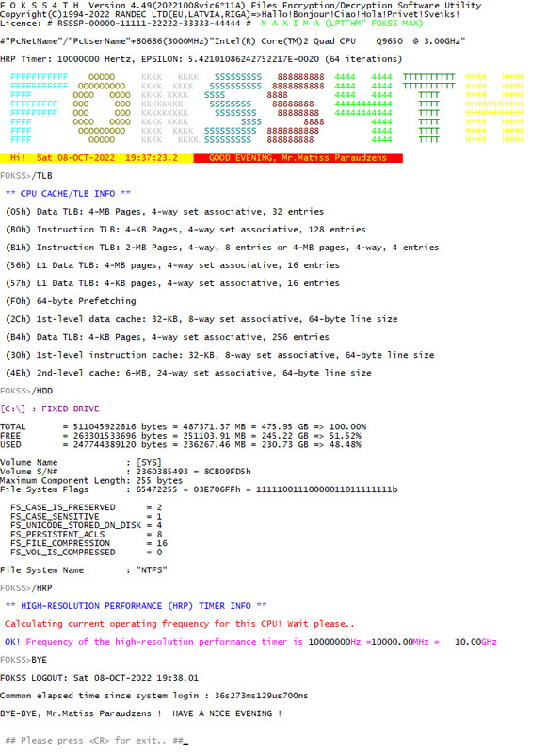Viewport: 547px width, 753px height.
Task: Click the FOKSS4TH Version 4.49 title line
Action: coord(241,6)
